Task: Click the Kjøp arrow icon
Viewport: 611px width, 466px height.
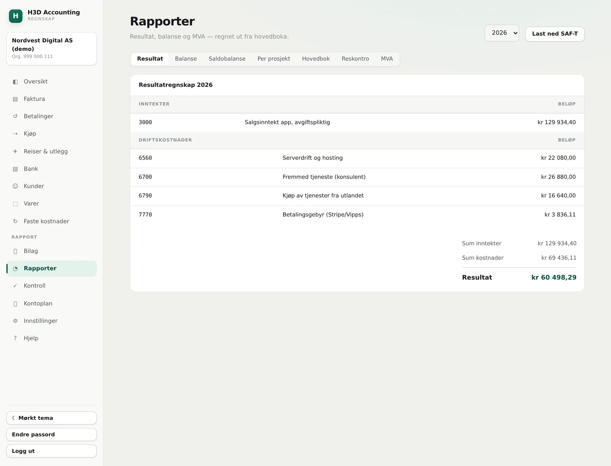Action: (x=15, y=134)
